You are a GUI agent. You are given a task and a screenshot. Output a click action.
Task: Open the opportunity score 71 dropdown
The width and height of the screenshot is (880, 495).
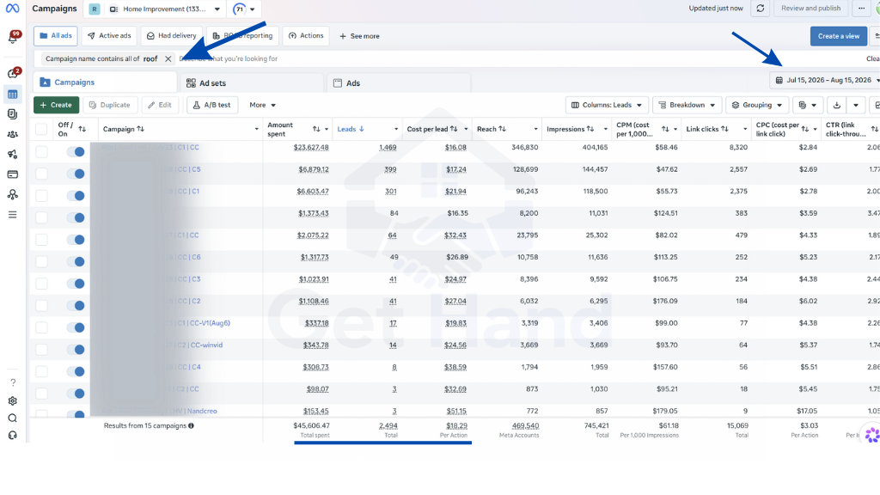[x=244, y=9]
